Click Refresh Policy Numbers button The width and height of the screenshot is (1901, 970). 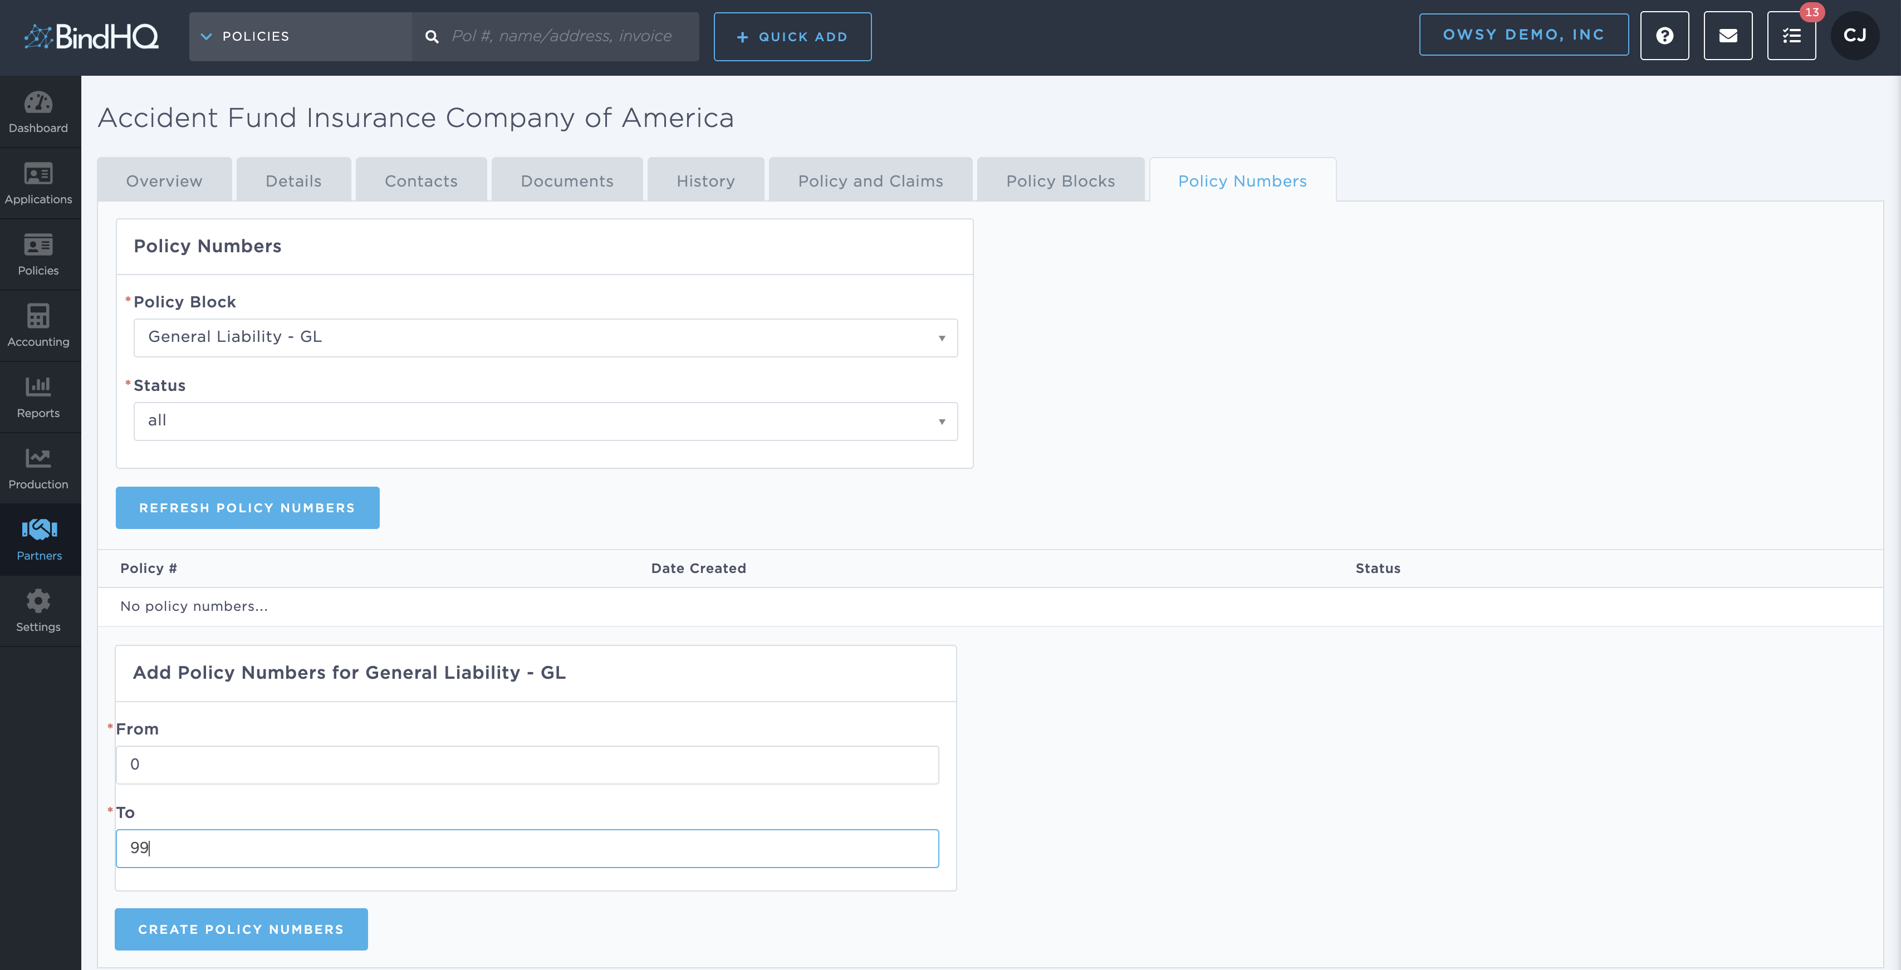(247, 508)
